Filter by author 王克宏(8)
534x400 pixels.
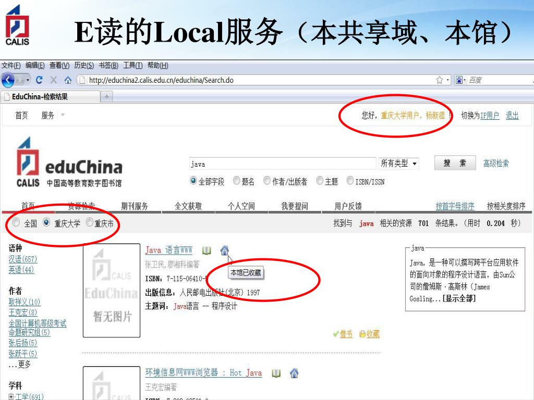point(23,312)
